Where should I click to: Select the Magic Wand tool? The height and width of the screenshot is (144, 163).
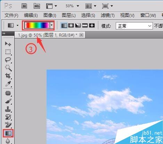pyautogui.click(x=8, y=68)
